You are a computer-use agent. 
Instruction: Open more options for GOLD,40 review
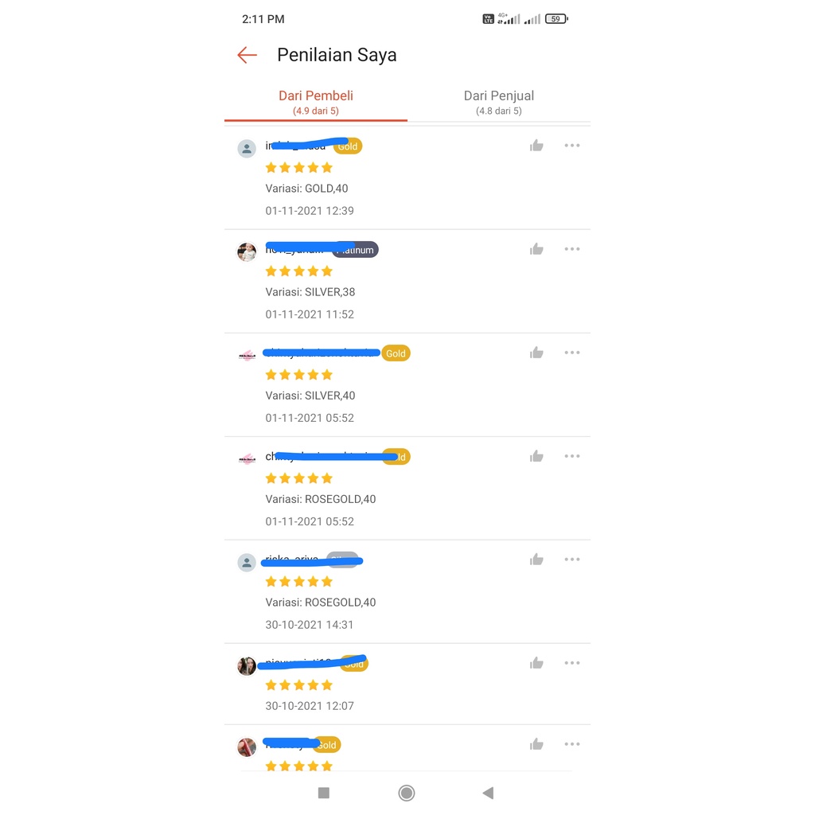[x=572, y=146]
